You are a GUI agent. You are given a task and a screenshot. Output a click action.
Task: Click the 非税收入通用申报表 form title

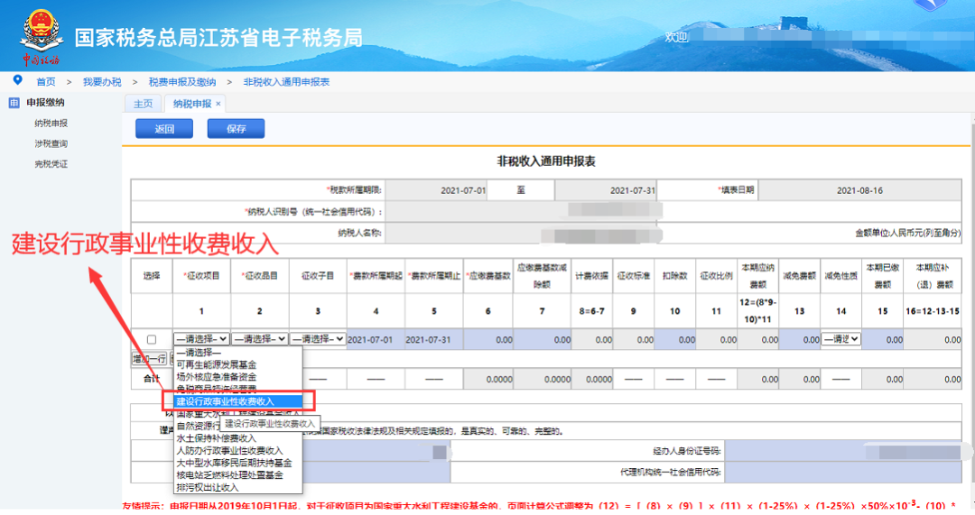tap(546, 161)
